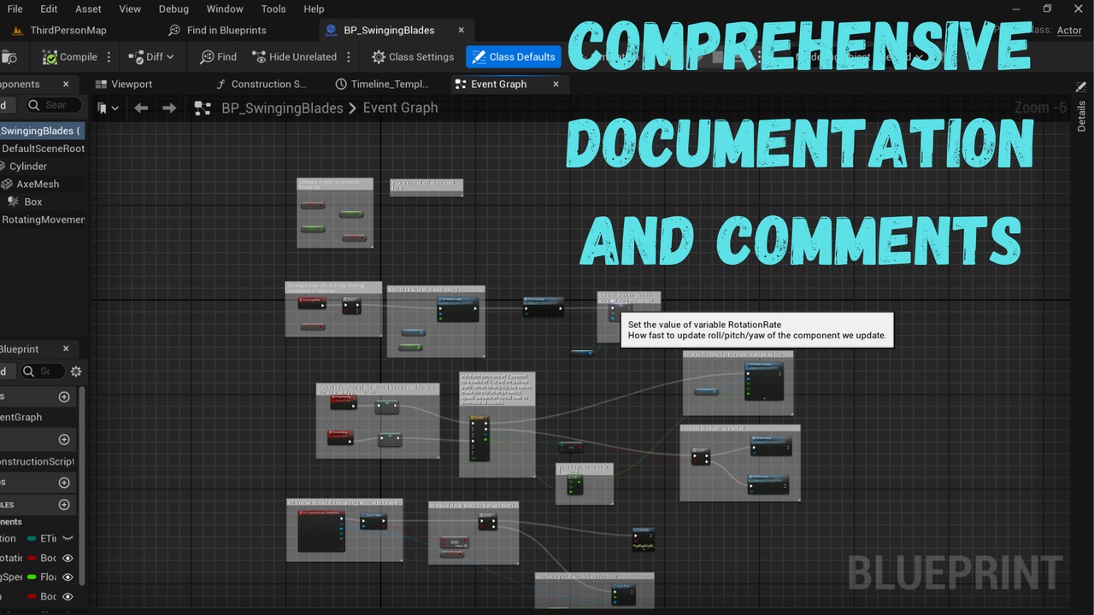
Task: Click the green Float variable type pill
Action: point(32,577)
